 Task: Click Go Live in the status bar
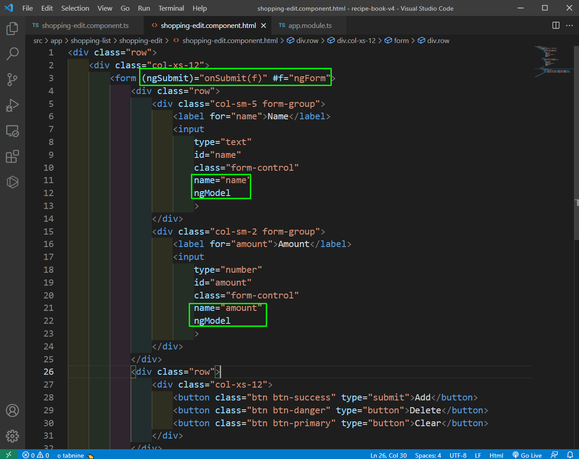click(x=527, y=455)
